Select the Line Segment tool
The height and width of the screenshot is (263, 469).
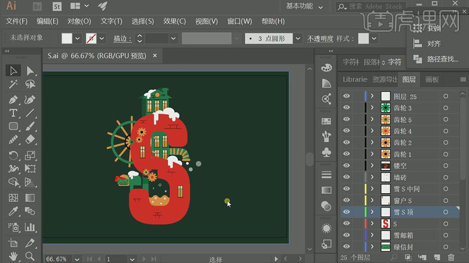click(x=30, y=113)
